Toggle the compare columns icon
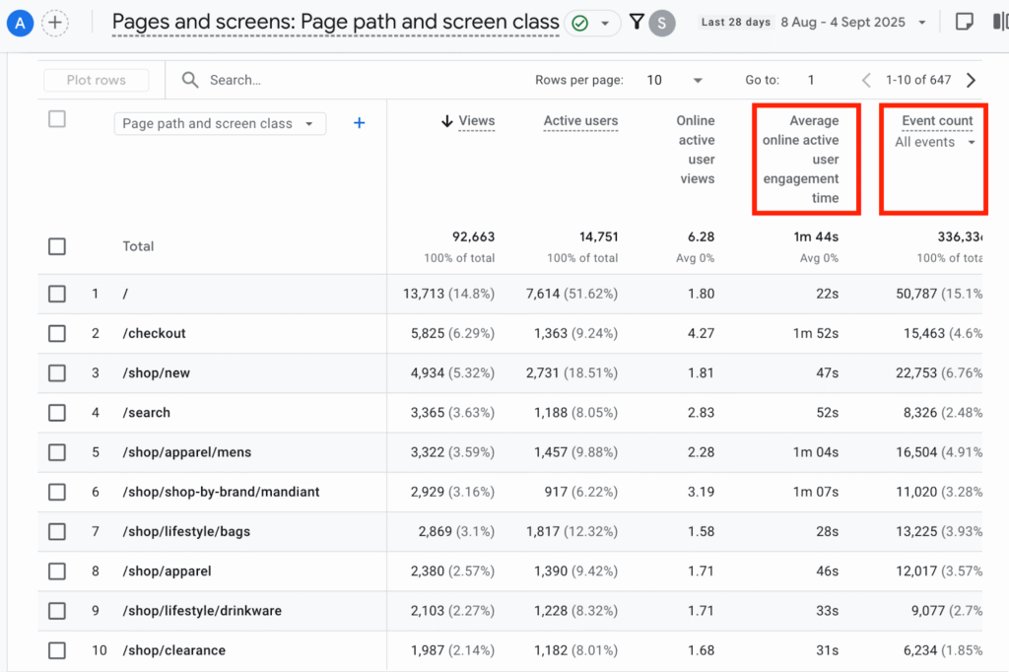The width and height of the screenshot is (1009, 672). (x=1001, y=22)
